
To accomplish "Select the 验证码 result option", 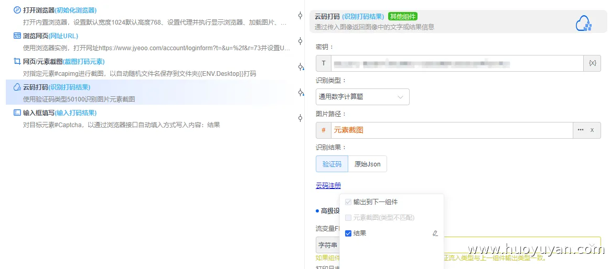I will click(332, 164).
